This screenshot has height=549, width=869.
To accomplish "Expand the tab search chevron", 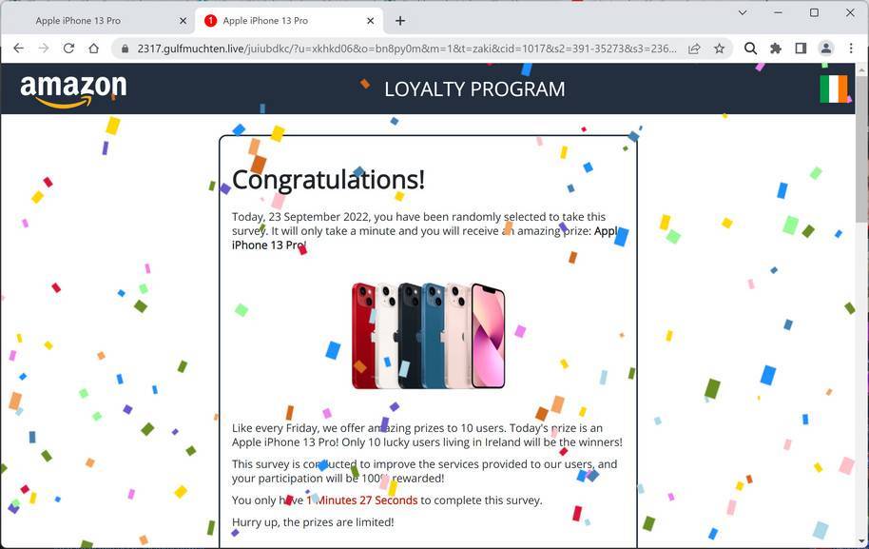I will tap(743, 12).
